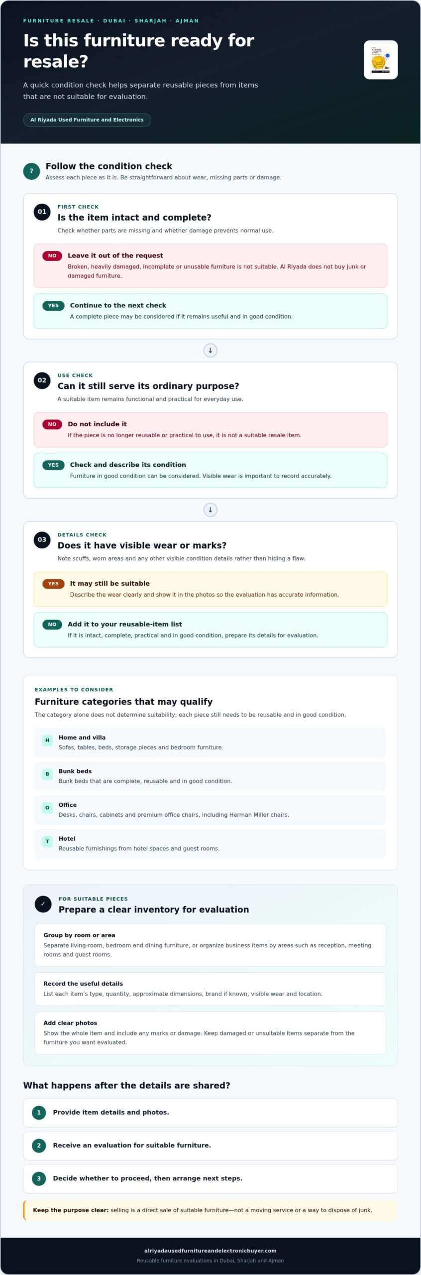Click the O icon for Office
Viewport: 421px width, 1275px height.
click(x=47, y=808)
